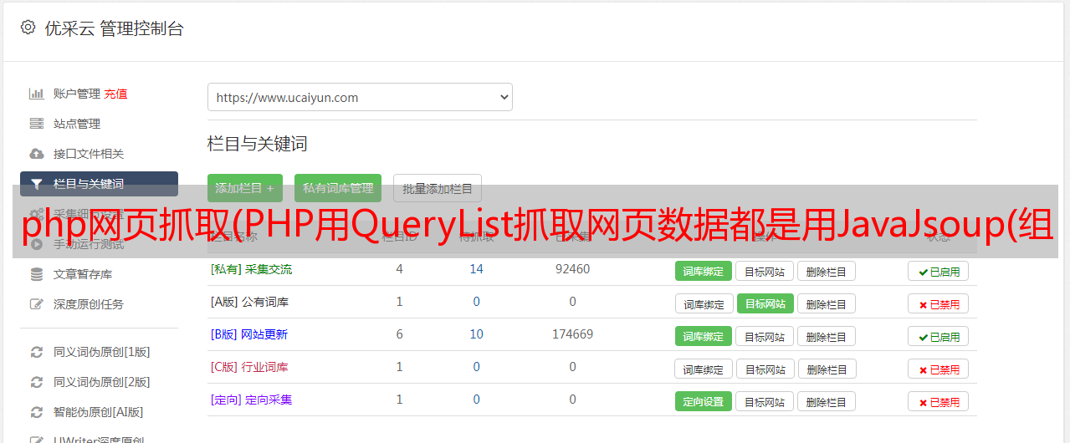Click 删除栏目 in the 行业词库 row
This screenshot has height=443, width=1070.
[x=828, y=369]
